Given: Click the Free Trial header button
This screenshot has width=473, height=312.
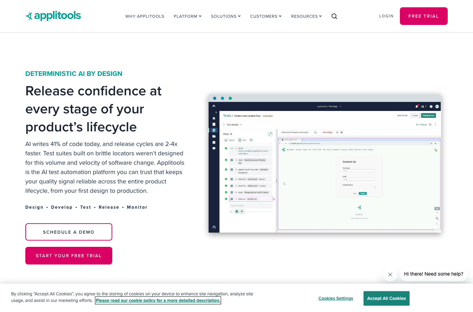Looking at the screenshot, I should coord(423,16).
